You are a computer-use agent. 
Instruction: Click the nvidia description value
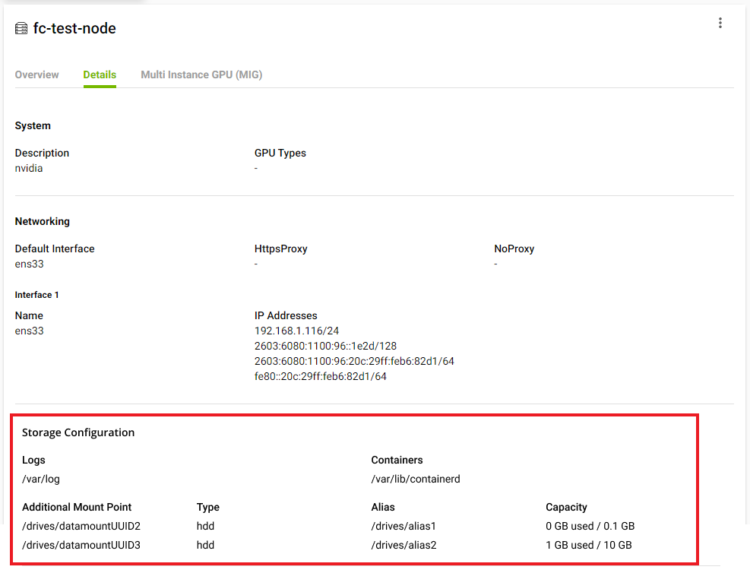coord(29,169)
